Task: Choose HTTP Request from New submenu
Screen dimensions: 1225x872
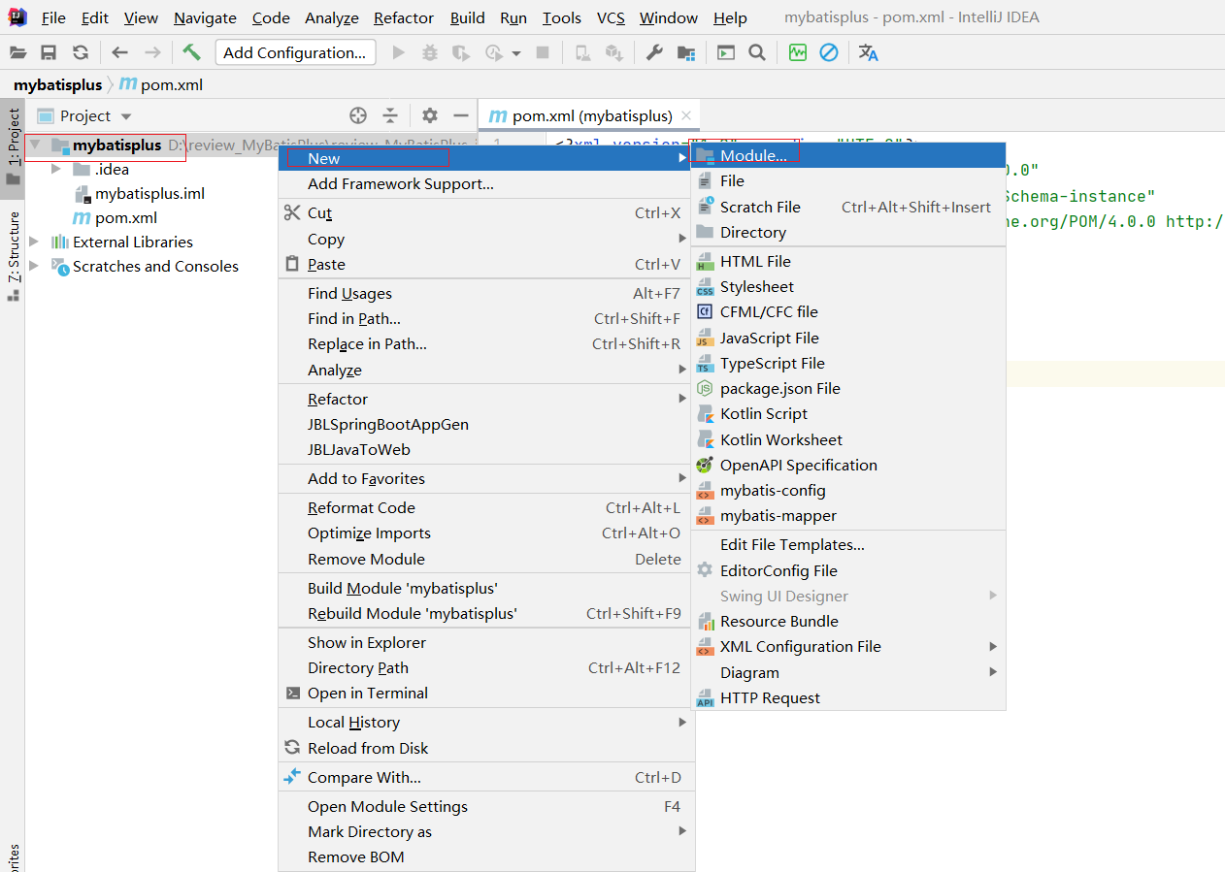Action: point(847,697)
